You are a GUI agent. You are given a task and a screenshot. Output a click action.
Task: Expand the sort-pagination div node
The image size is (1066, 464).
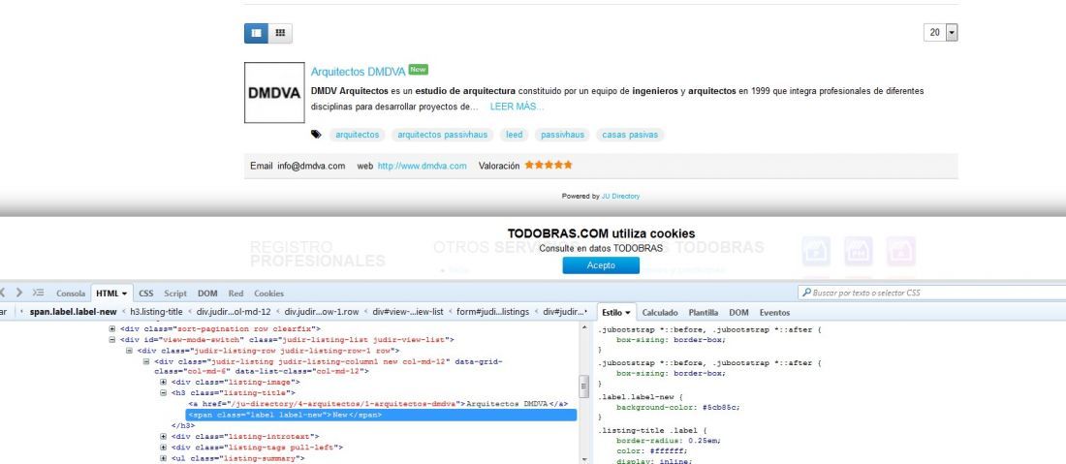pos(112,328)
